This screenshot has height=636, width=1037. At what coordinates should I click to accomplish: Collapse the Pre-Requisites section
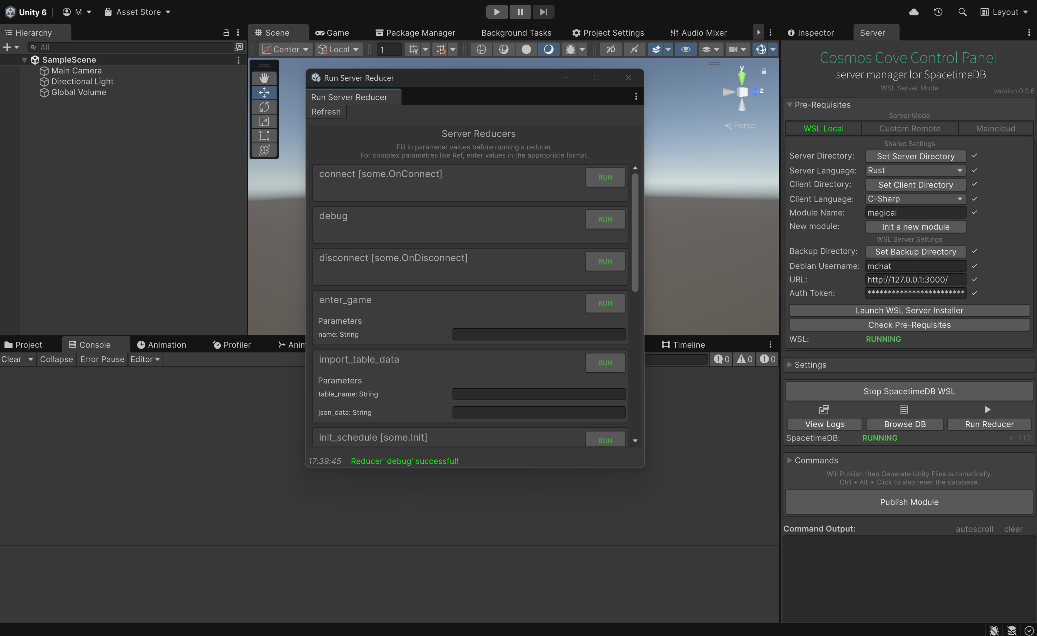click(x=790, y=105)
